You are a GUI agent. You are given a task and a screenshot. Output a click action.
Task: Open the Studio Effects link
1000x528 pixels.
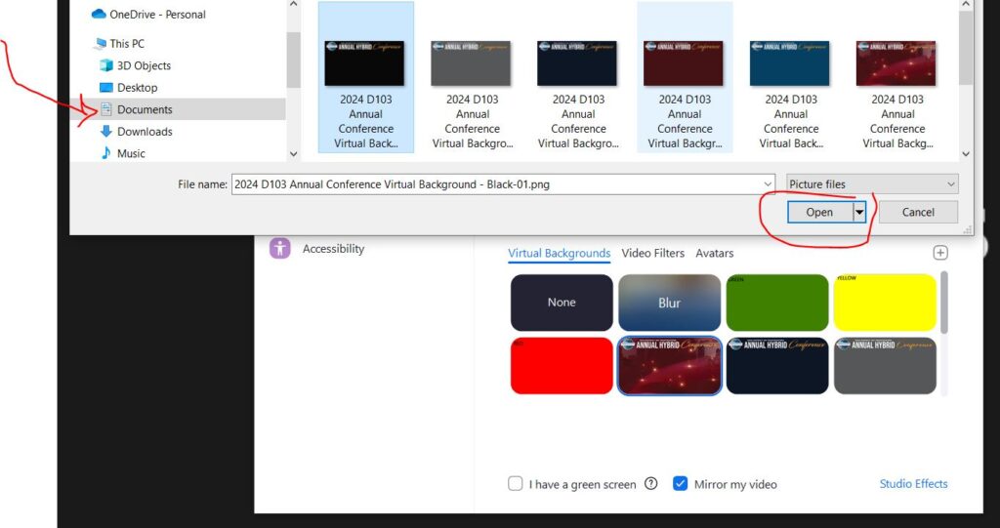tap(913, 484)
